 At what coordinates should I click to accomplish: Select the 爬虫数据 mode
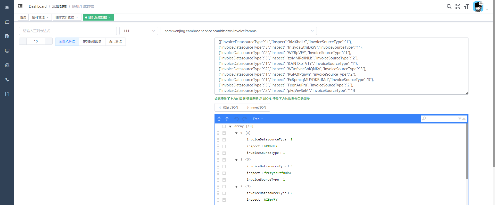(x=115, y=42)
